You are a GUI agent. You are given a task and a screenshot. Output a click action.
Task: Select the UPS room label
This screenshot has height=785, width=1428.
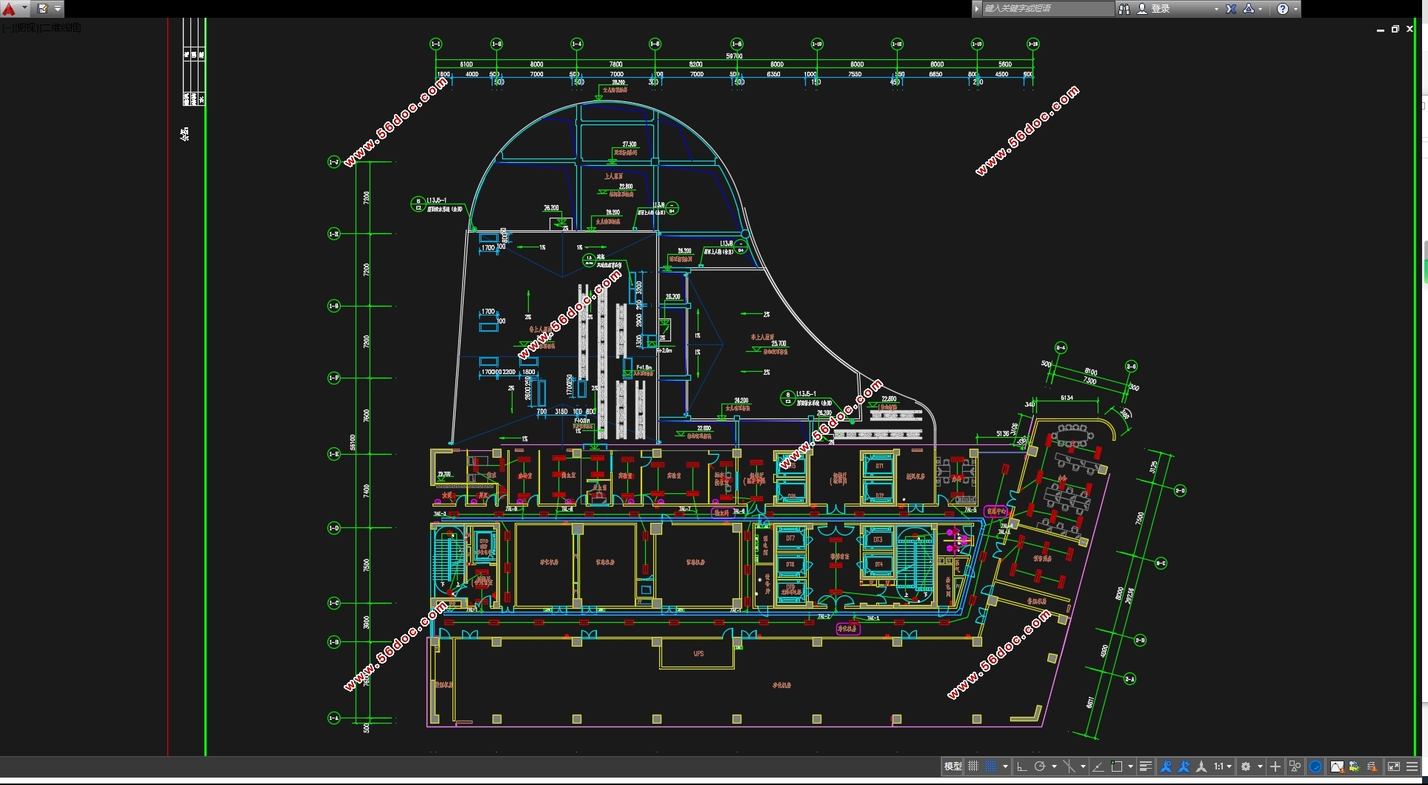[698, 654]
